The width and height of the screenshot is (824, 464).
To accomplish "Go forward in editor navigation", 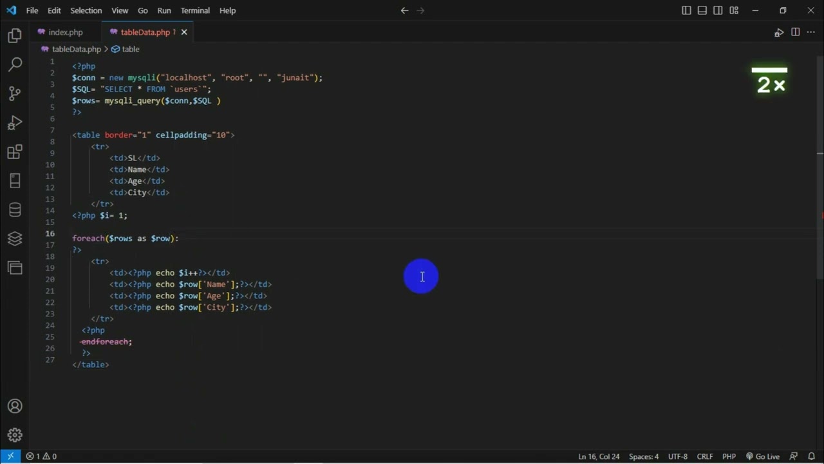I will pyautogui.click(x=421, y=10).
